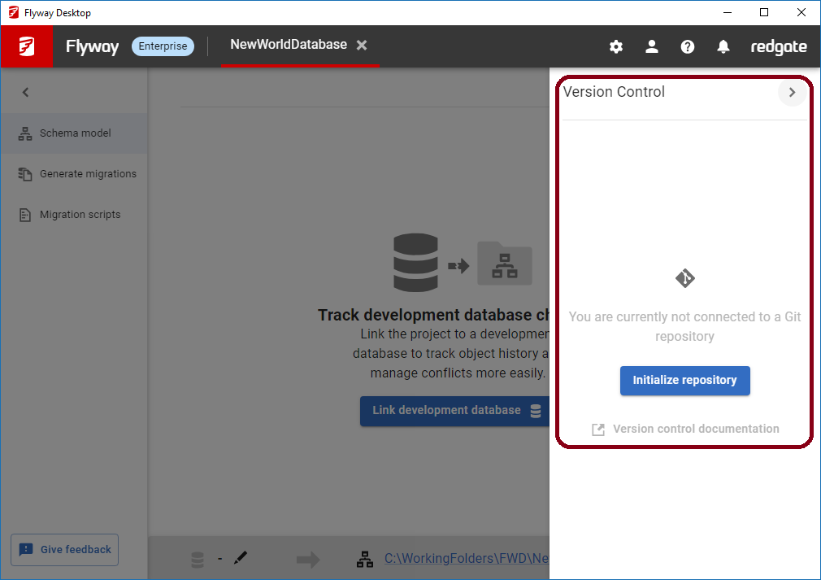Collapse the left sidebar navigation
The width and height of the screenshot is (821, 580).
coord(25,93)
